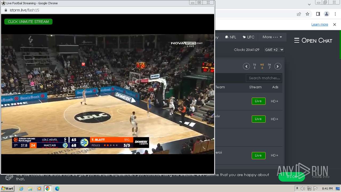Click the Stream column header
This screenshot has height=192, width=341.
(x=255, y=87)
